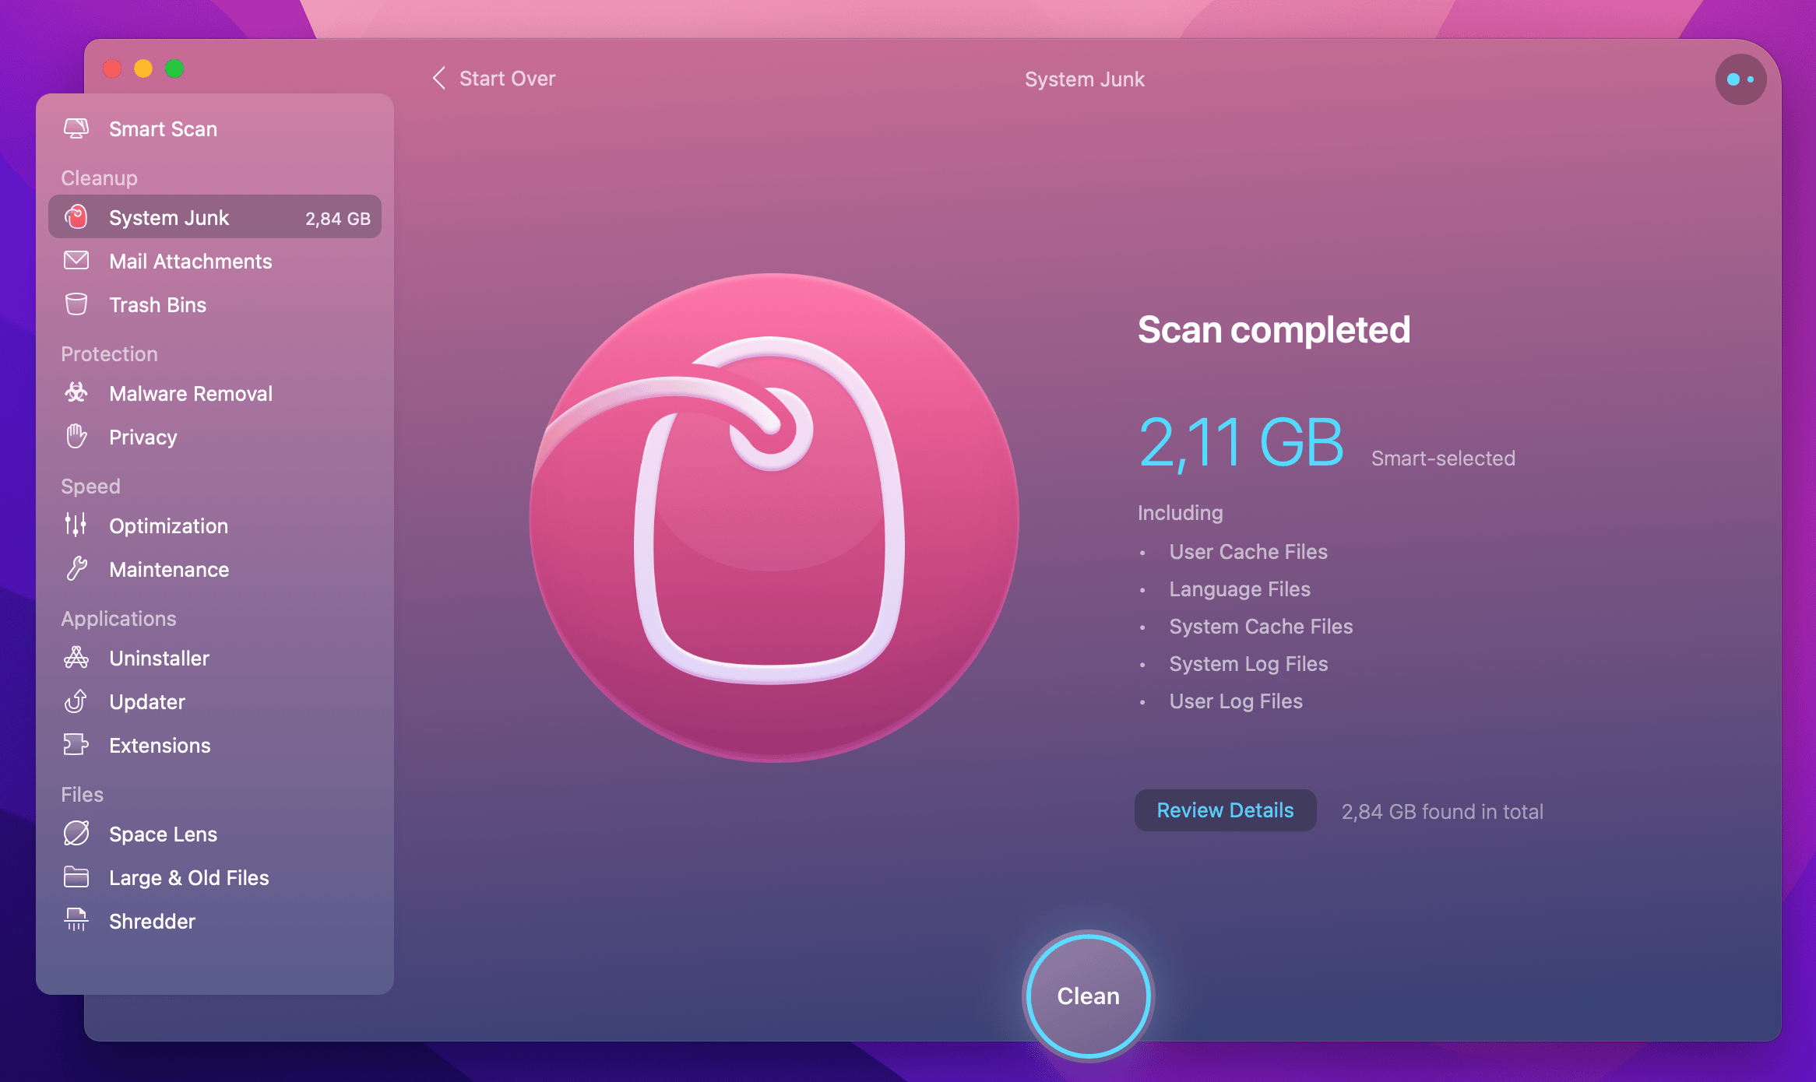Go to Trash Bins module
The width and height of the screenshot is (1816, 1082).
click(215, 304)
